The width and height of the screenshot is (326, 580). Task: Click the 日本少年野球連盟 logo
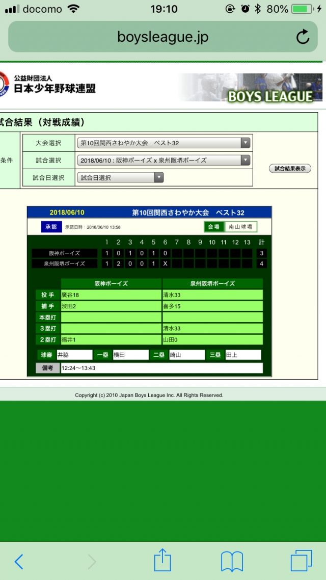click(x=48, y=85)
